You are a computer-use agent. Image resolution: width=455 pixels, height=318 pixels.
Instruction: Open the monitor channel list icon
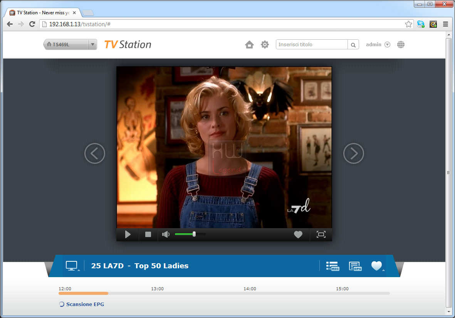[x=72, y=266]
